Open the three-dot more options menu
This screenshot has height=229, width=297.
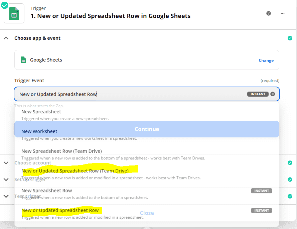point(283,13)
